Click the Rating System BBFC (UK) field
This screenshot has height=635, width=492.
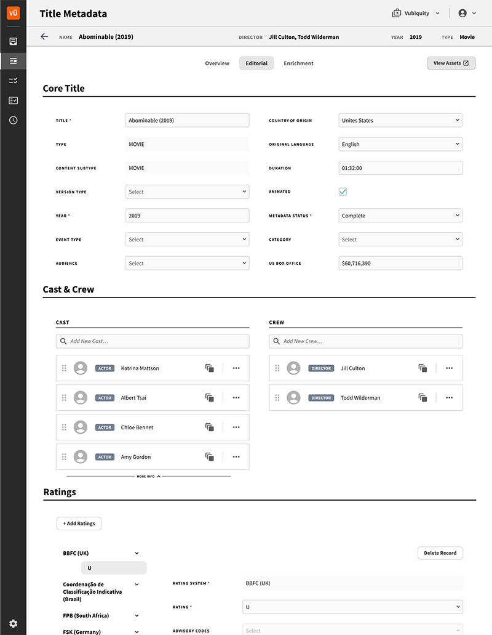(x=352, y=583)
